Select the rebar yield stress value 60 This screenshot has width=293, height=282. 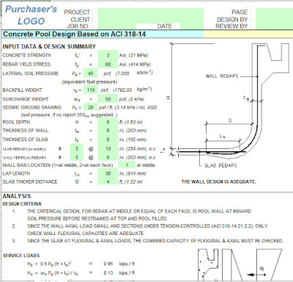[x=108, y=64]
